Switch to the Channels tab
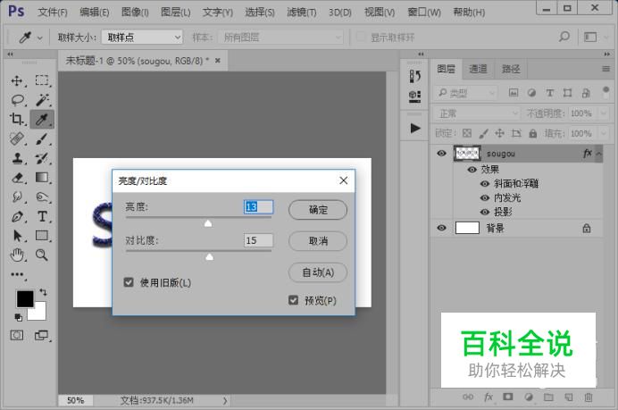Screen dimensions: 618x410 coord(478,69)
